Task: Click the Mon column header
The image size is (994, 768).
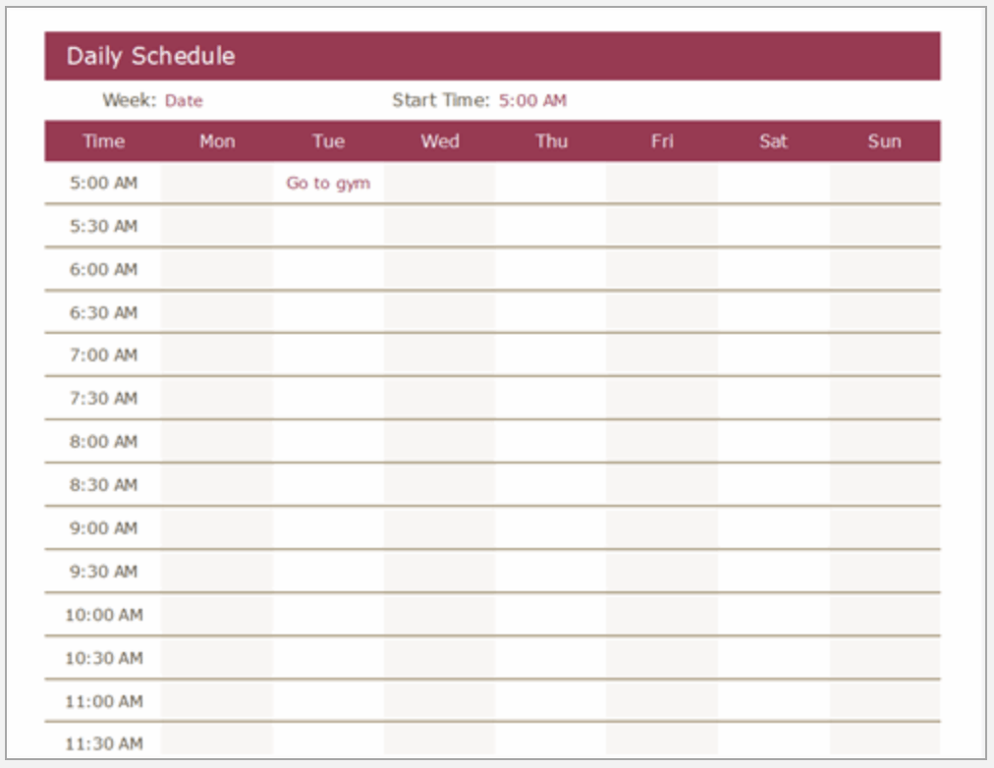Action: pos(217,141)
